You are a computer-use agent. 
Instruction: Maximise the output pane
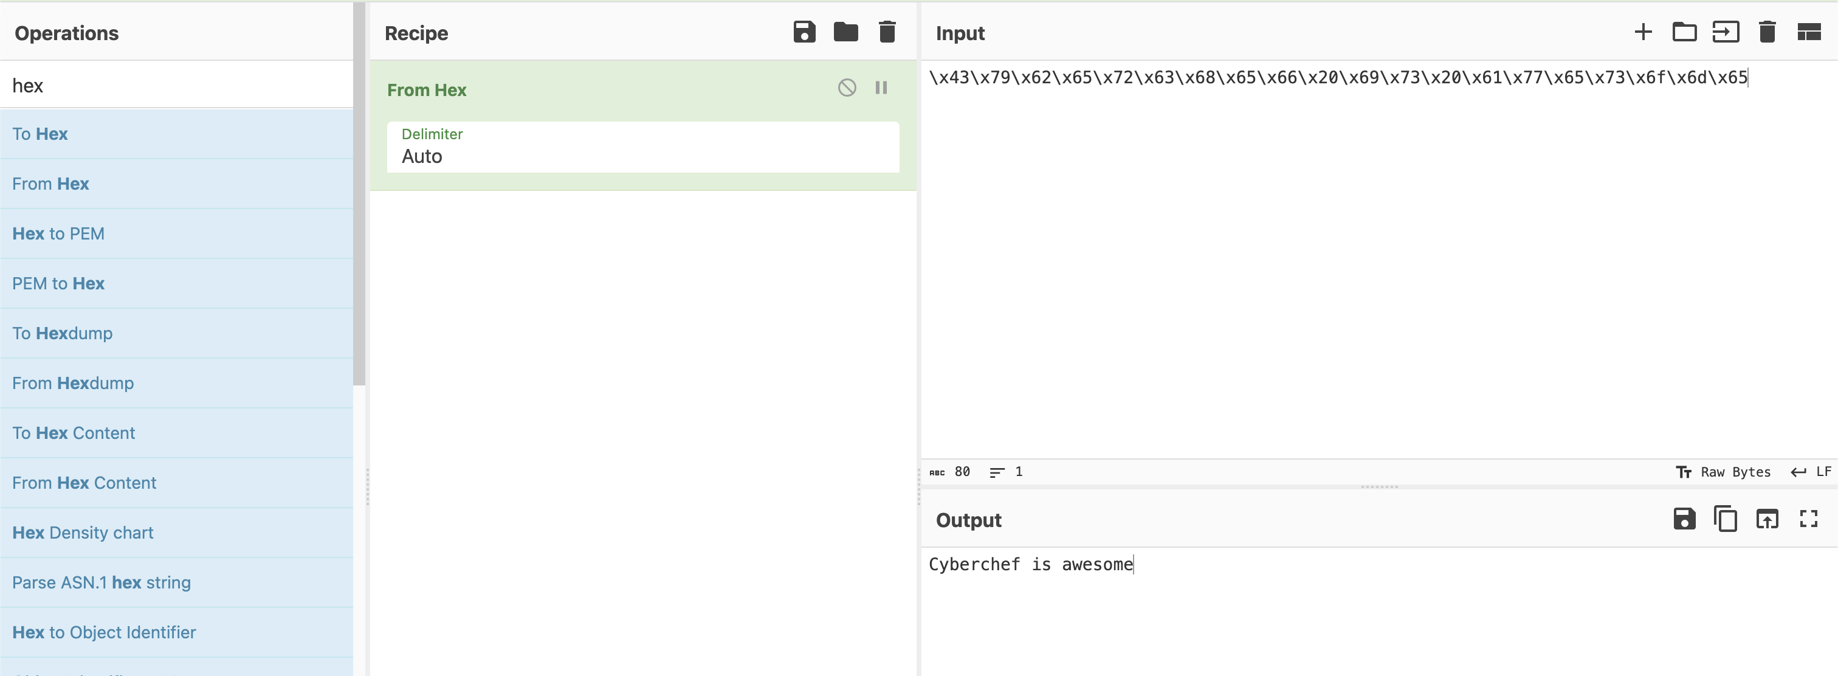coord(1809,519)
